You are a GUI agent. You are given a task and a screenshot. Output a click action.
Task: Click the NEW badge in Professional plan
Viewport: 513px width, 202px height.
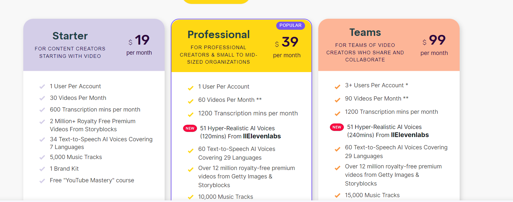[190, 128]
